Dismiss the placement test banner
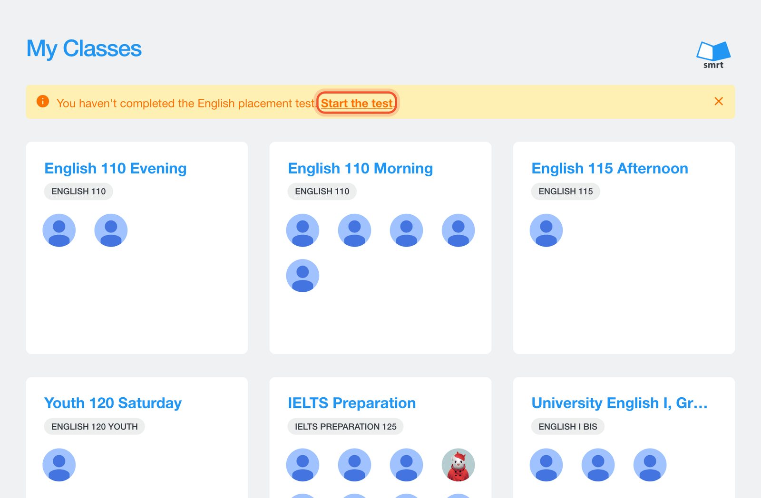Image resolution: width=761 pixels, height=498 pixels. tap(719, 101)
